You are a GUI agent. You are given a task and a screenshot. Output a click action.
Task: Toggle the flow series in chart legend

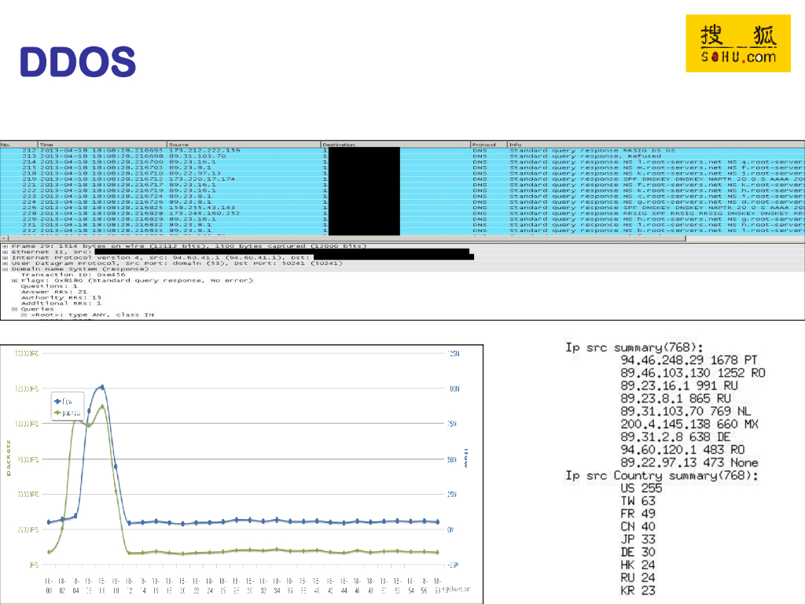click(67, 400)
